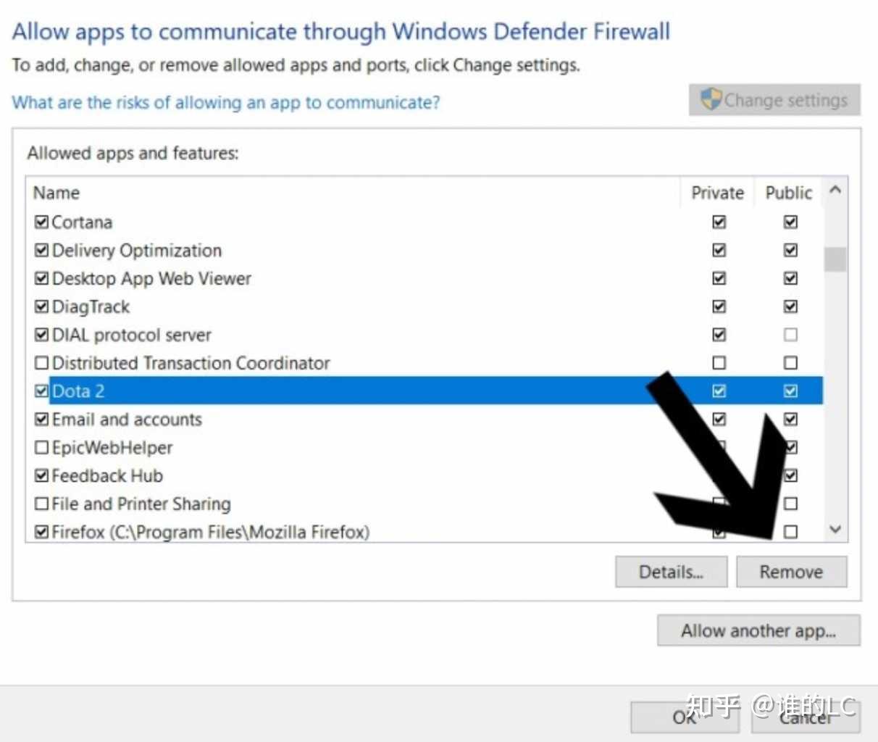Viewport: 878px width, 742px height.
Task: Toggle Feedback Hub Public checkbox
Action: [790, 475]
